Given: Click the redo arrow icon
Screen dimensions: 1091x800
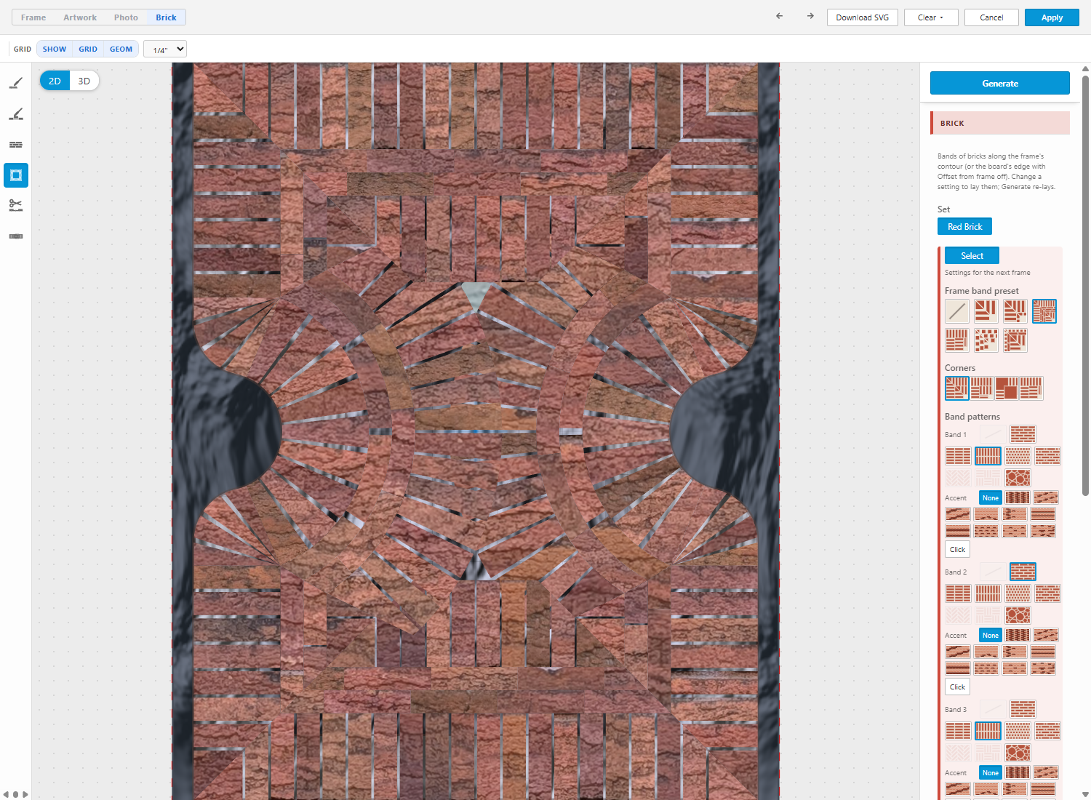Looking at the screenshot, I should (x=810, y=16).
